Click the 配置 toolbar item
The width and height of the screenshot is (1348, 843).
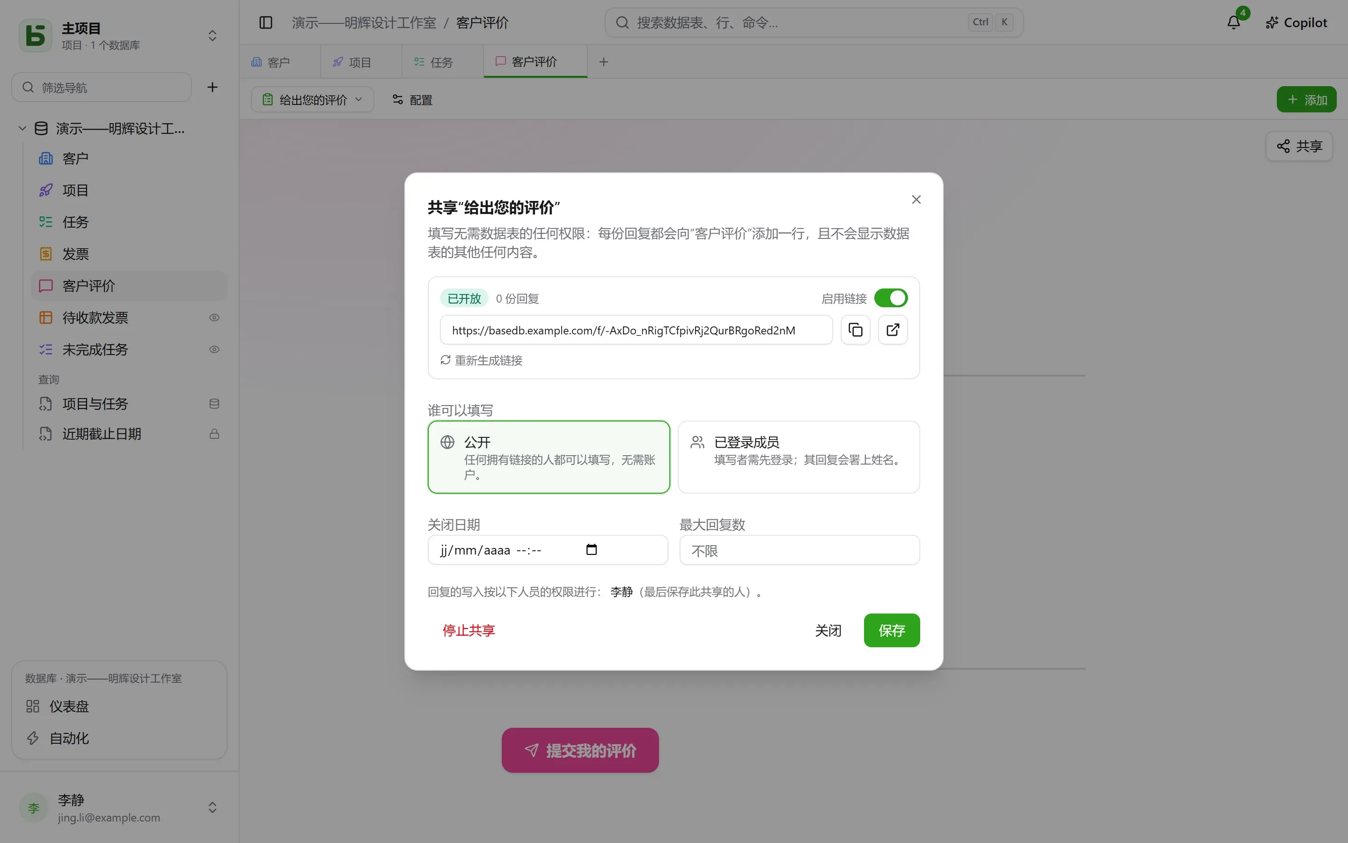[413, 99]
